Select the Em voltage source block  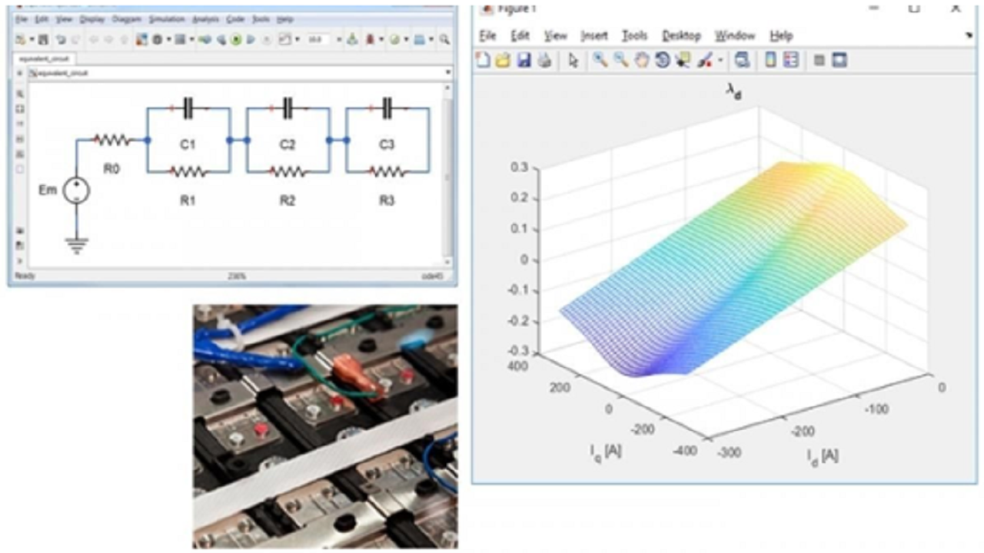pyautogui.click(x=76, y=190)
